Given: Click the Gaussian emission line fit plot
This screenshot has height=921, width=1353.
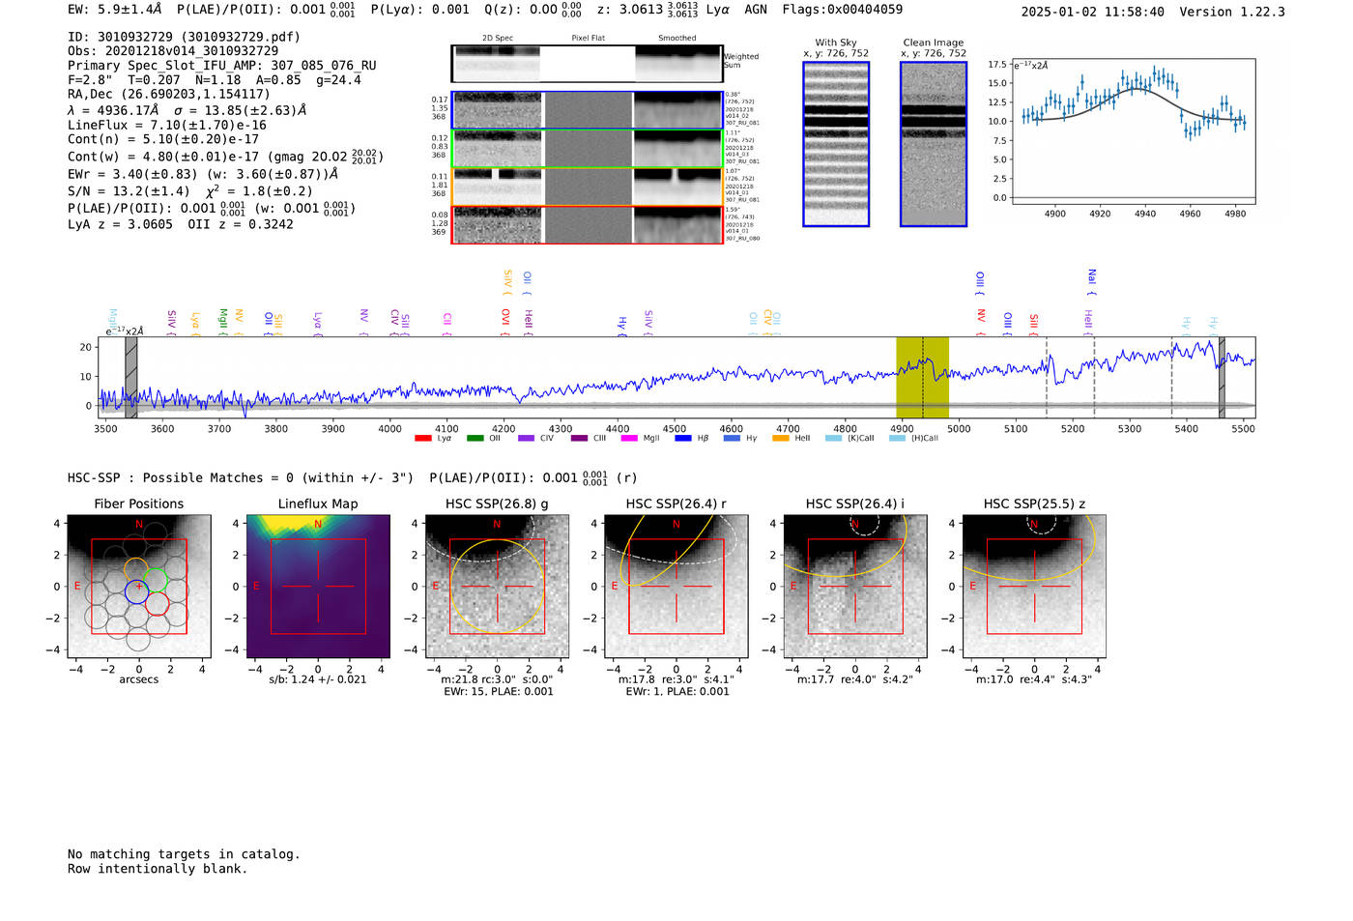Looking at the screenshot, I should pyautogui.click(x=1134, y=131).
